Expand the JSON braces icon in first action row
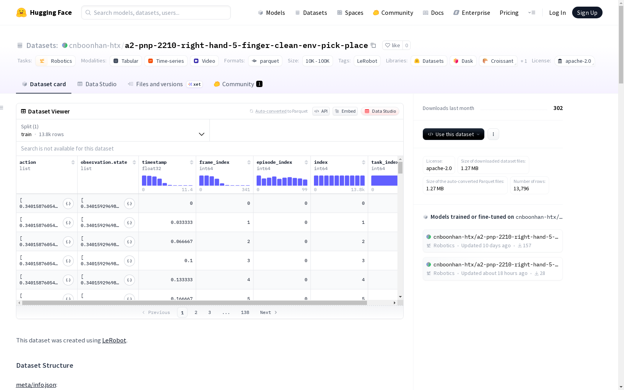 pos(68,204)
